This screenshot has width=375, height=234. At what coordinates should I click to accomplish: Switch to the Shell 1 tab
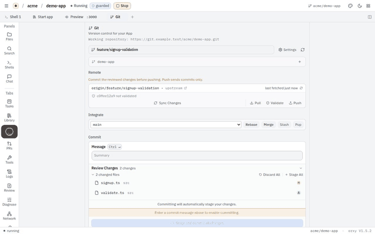[x=13, y=17]
